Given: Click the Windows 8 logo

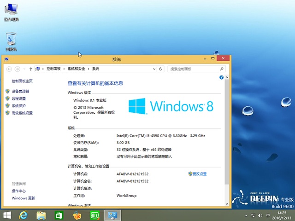Looking at the screenshot, I should (171, 106).
